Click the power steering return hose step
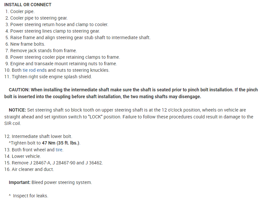 pyautogui.click(x=59, y=24)
